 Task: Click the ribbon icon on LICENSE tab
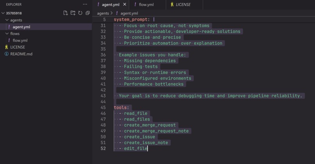172,4
